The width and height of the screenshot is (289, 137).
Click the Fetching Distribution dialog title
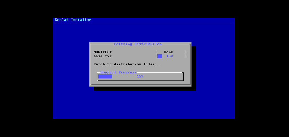[138, 44]
